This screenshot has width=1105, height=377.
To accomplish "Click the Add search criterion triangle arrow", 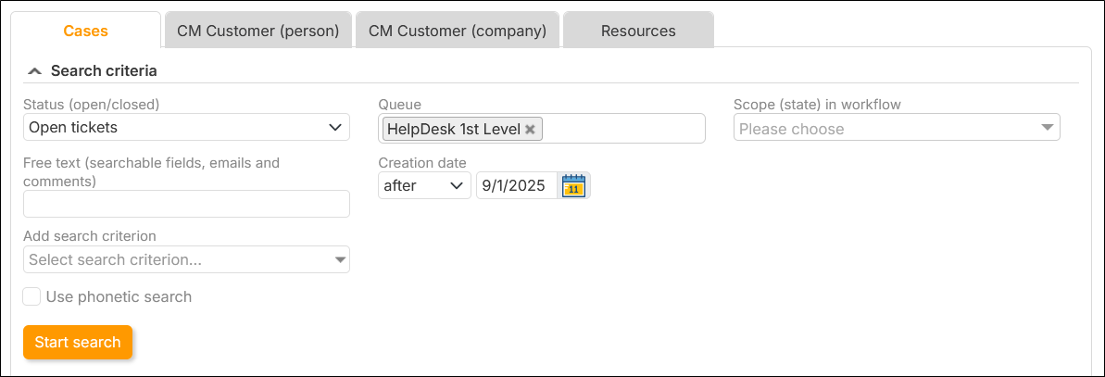I will click(340, 260).
